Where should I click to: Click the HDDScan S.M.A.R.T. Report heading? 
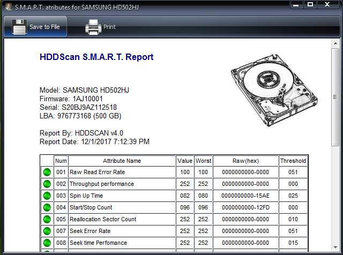click(x=96, y=57)
